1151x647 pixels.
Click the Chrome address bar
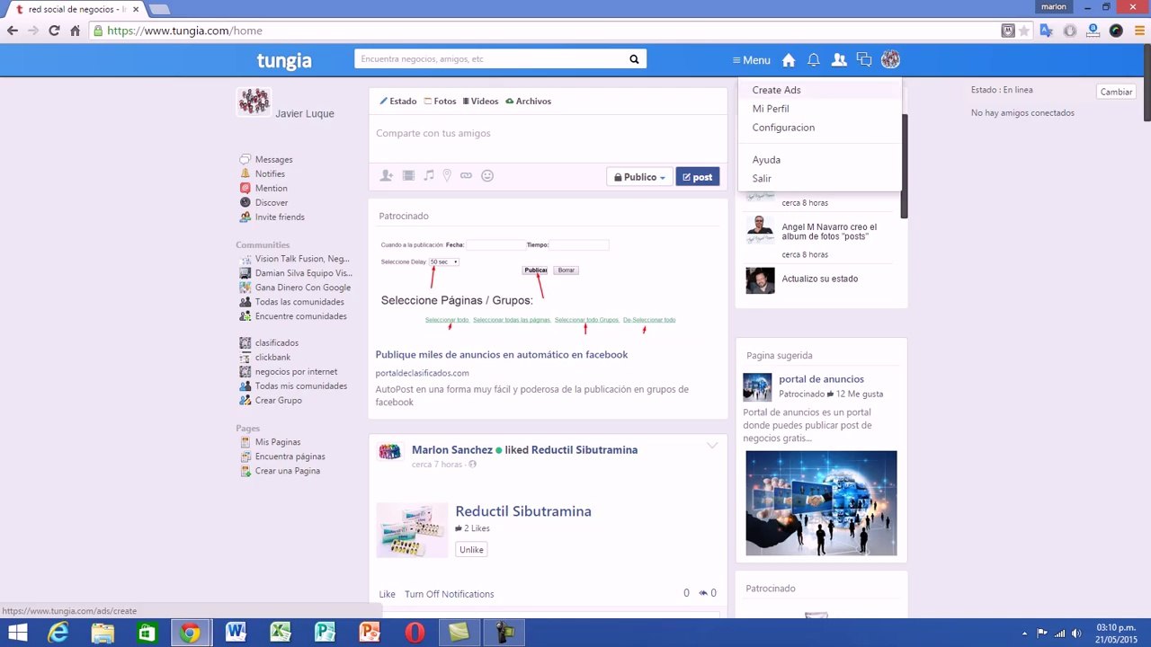(550, 31)
